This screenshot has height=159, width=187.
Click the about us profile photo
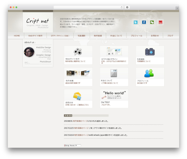[x=29, y=52]
